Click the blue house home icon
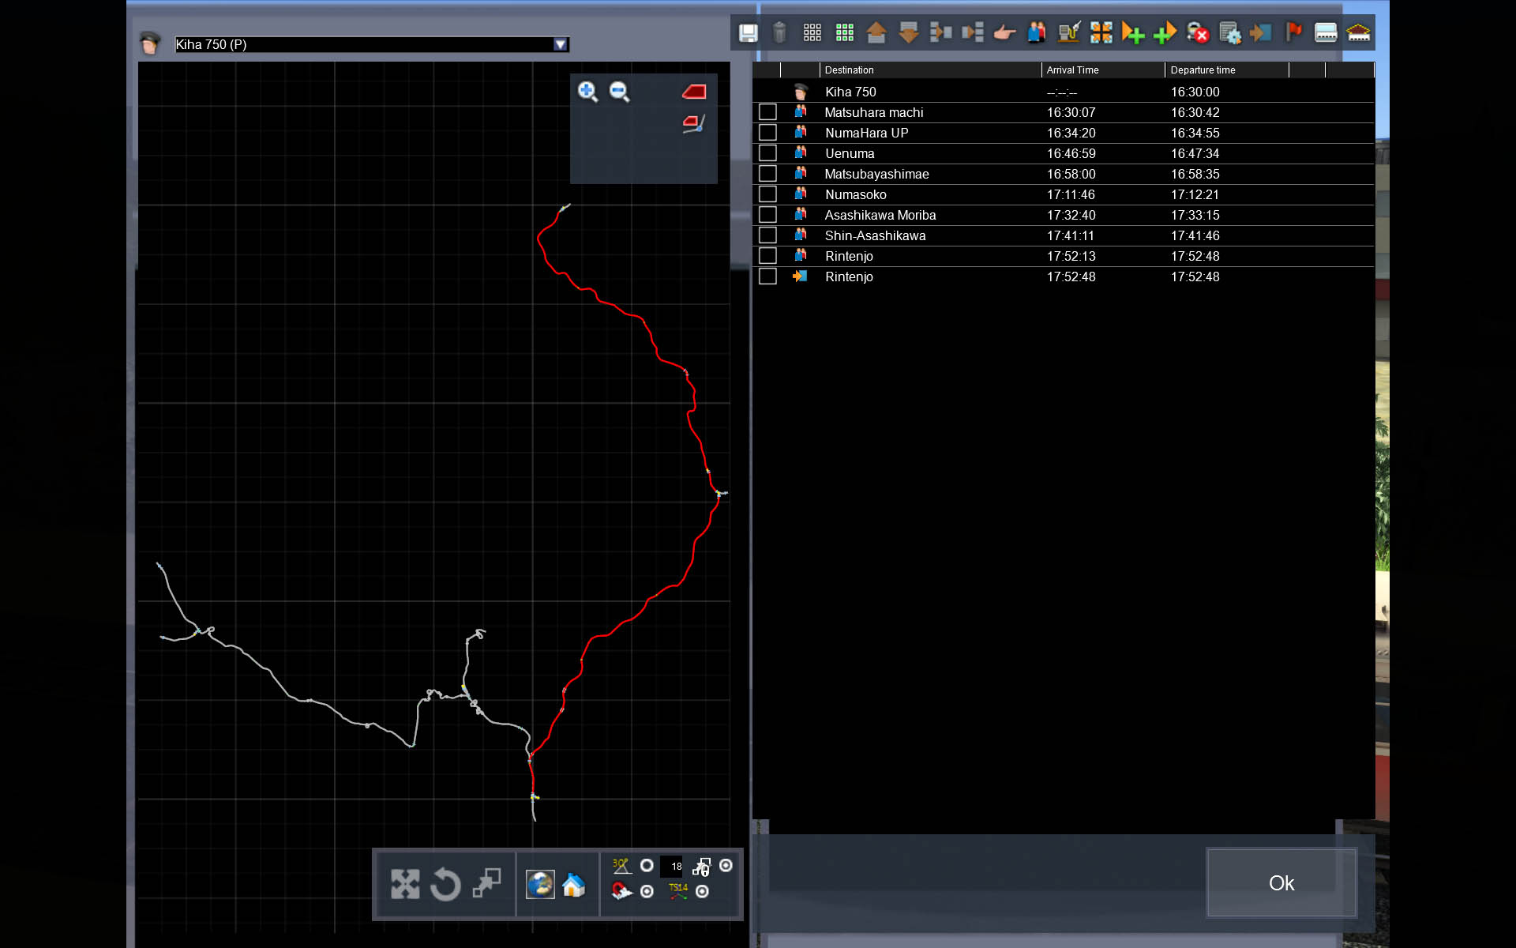Screen dimensions: 1516x948 [574, 885]
